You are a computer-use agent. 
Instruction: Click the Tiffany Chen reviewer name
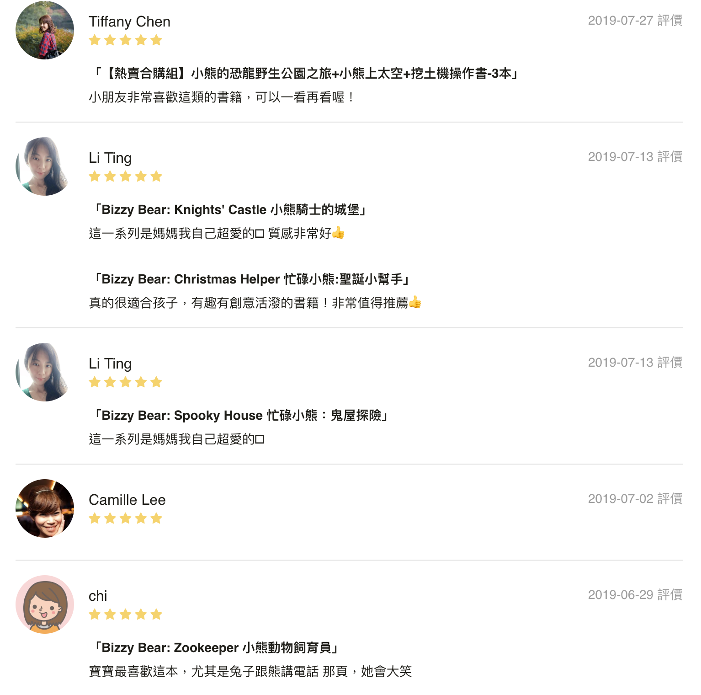pyautogui.click(x=129, y=21)
